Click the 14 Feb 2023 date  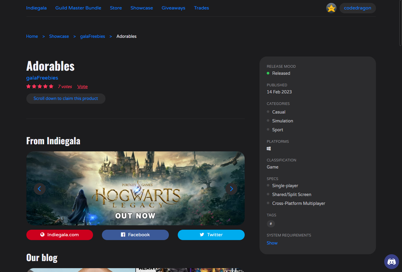pyautogui.click(x=279, y=92)
